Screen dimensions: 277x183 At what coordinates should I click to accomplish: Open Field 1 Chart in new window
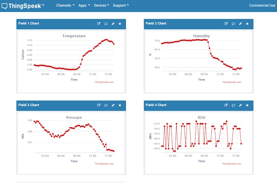point(99,24)
